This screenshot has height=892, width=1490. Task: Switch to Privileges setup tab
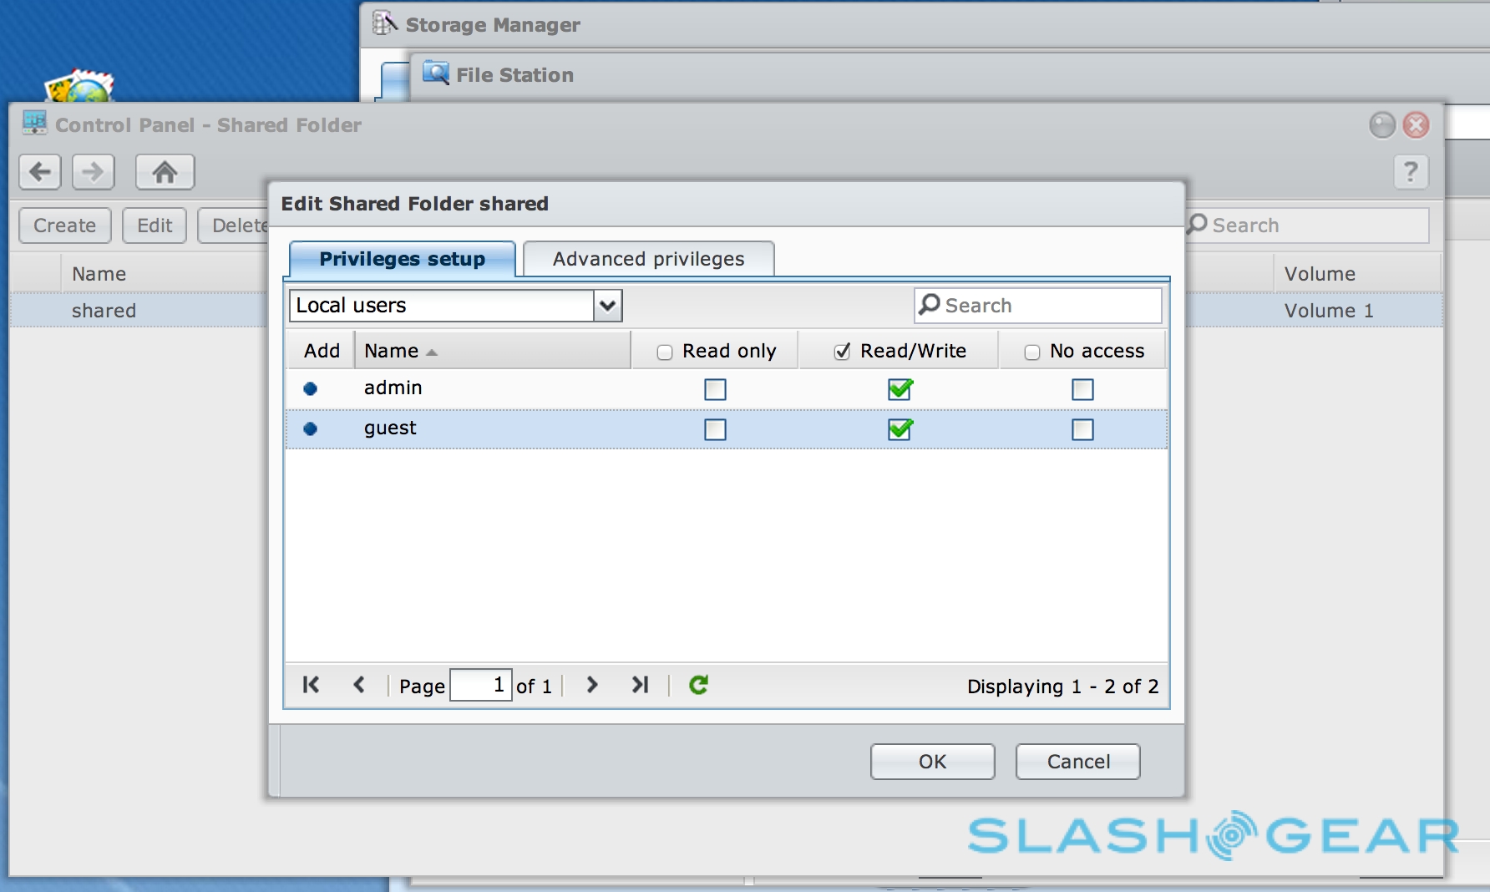tap(403, 259)
